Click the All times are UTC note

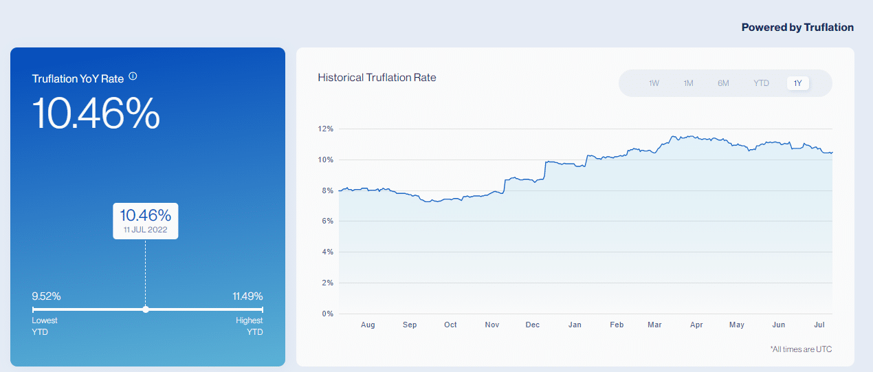pos(801,349)
